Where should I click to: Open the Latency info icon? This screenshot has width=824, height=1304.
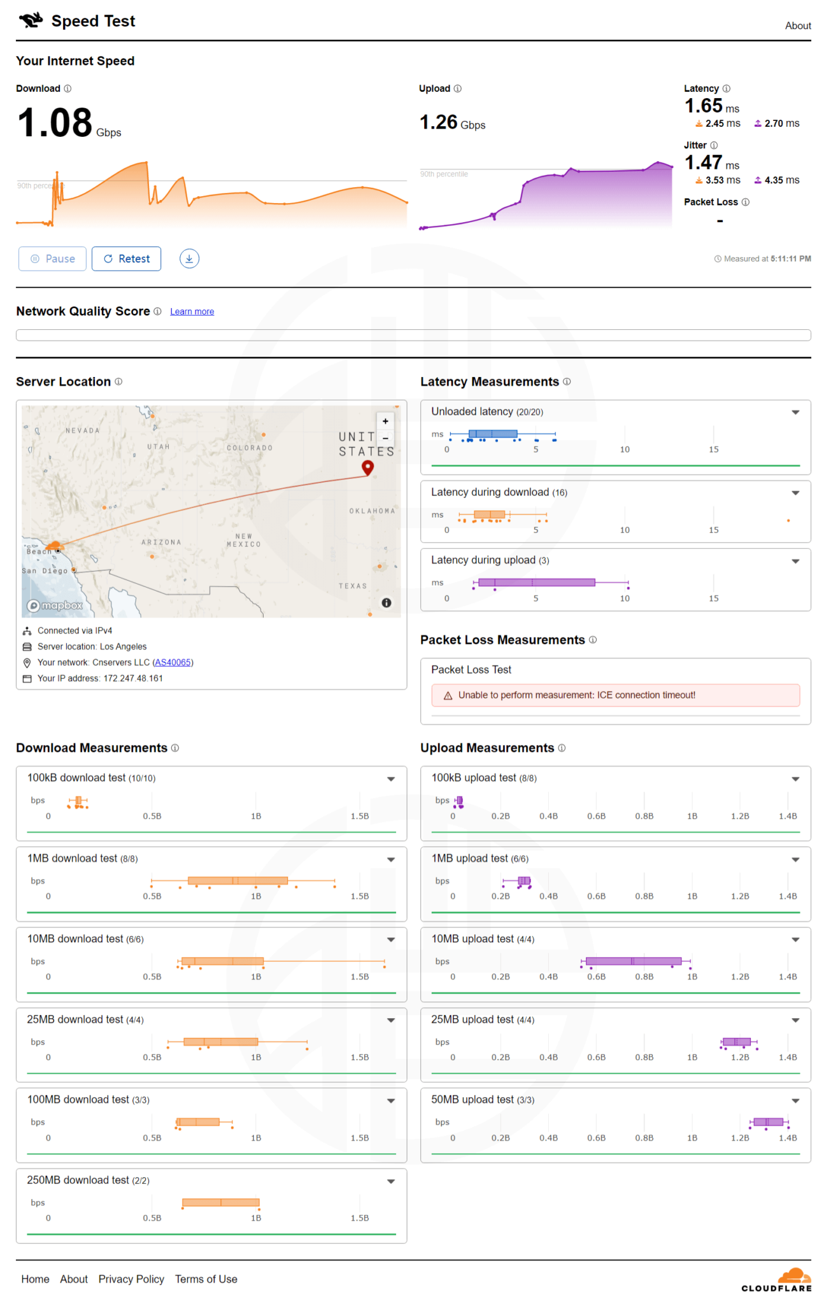[726, 89]
